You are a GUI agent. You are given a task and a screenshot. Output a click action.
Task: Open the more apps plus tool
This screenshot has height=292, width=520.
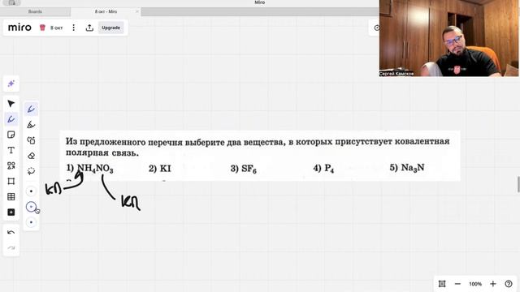click(x=11, y=213)
